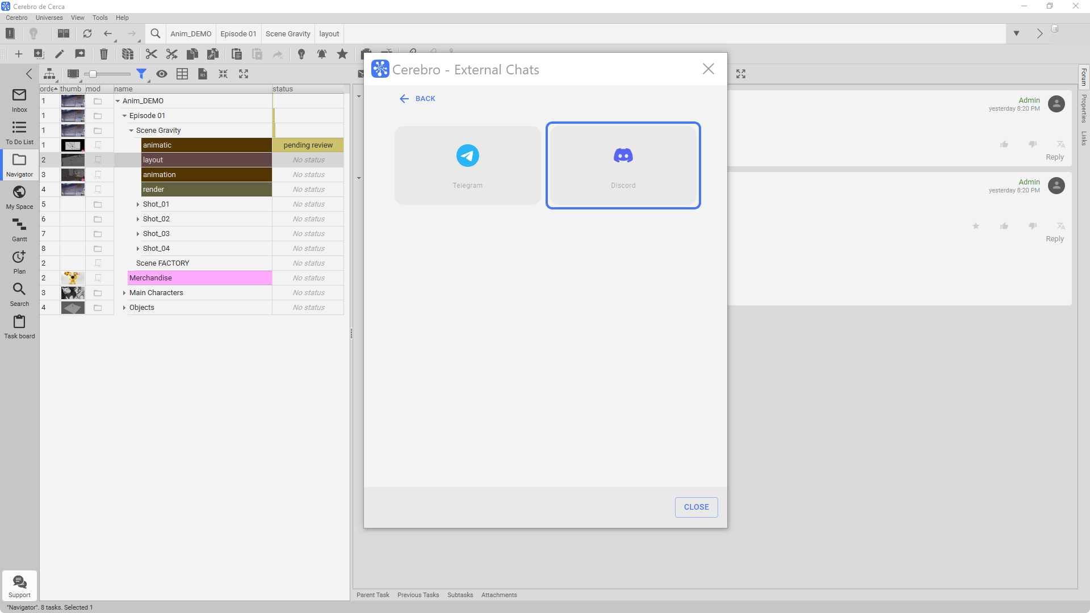Click the edit task pencil icon
The height and width of the screenshot is (613, 1090).
click(60, 54)
